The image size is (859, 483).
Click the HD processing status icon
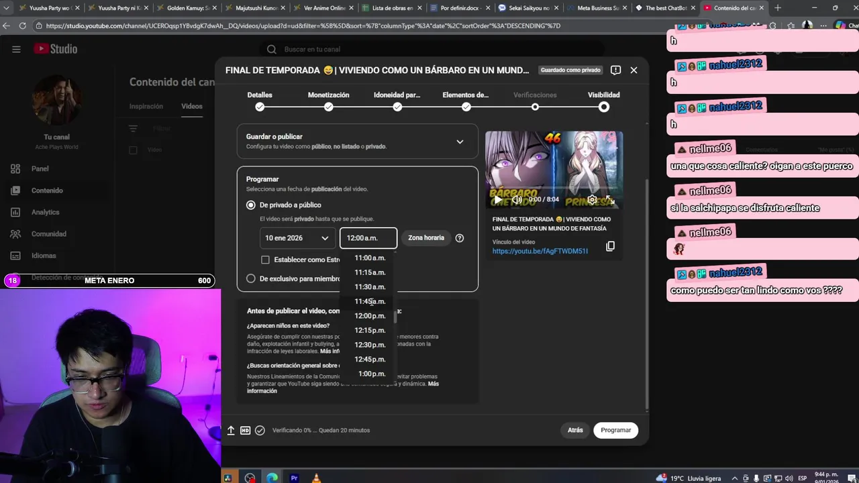pos(245,430)
